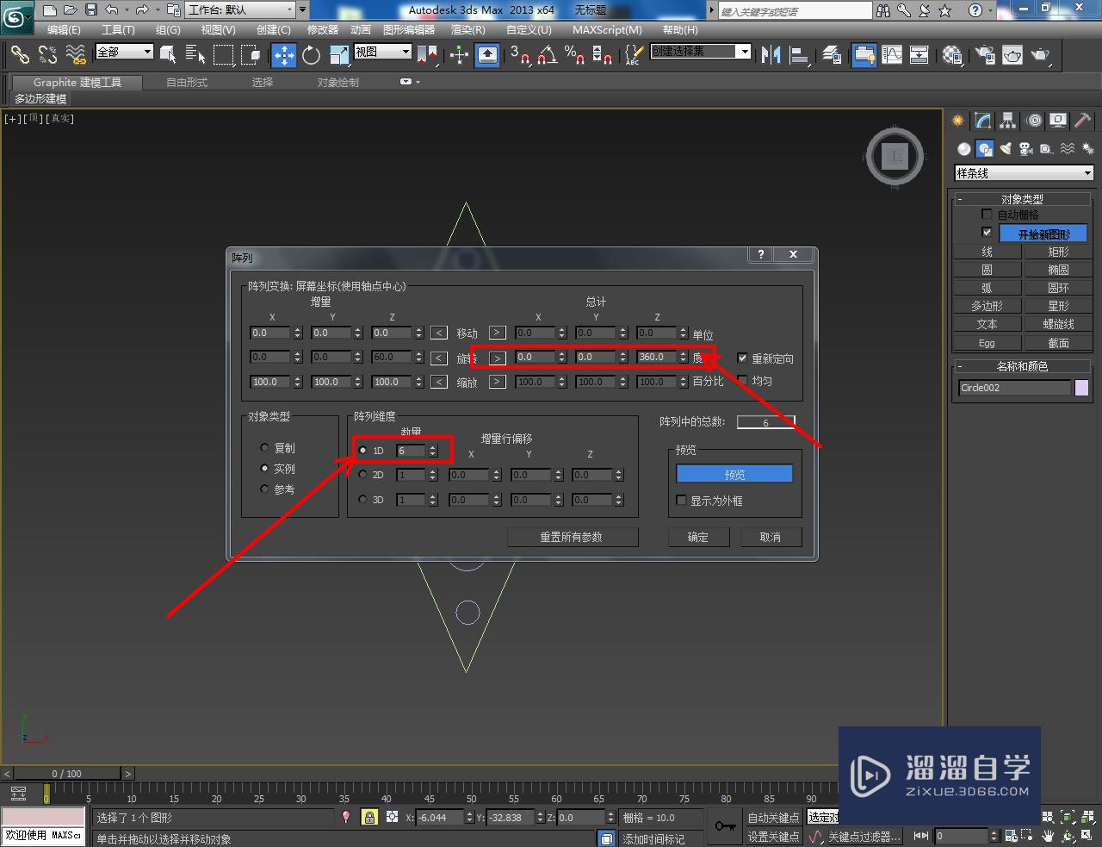Open the 创建选择集 dropdown
The image size is (1102, 847).
(x=700, y=52)
